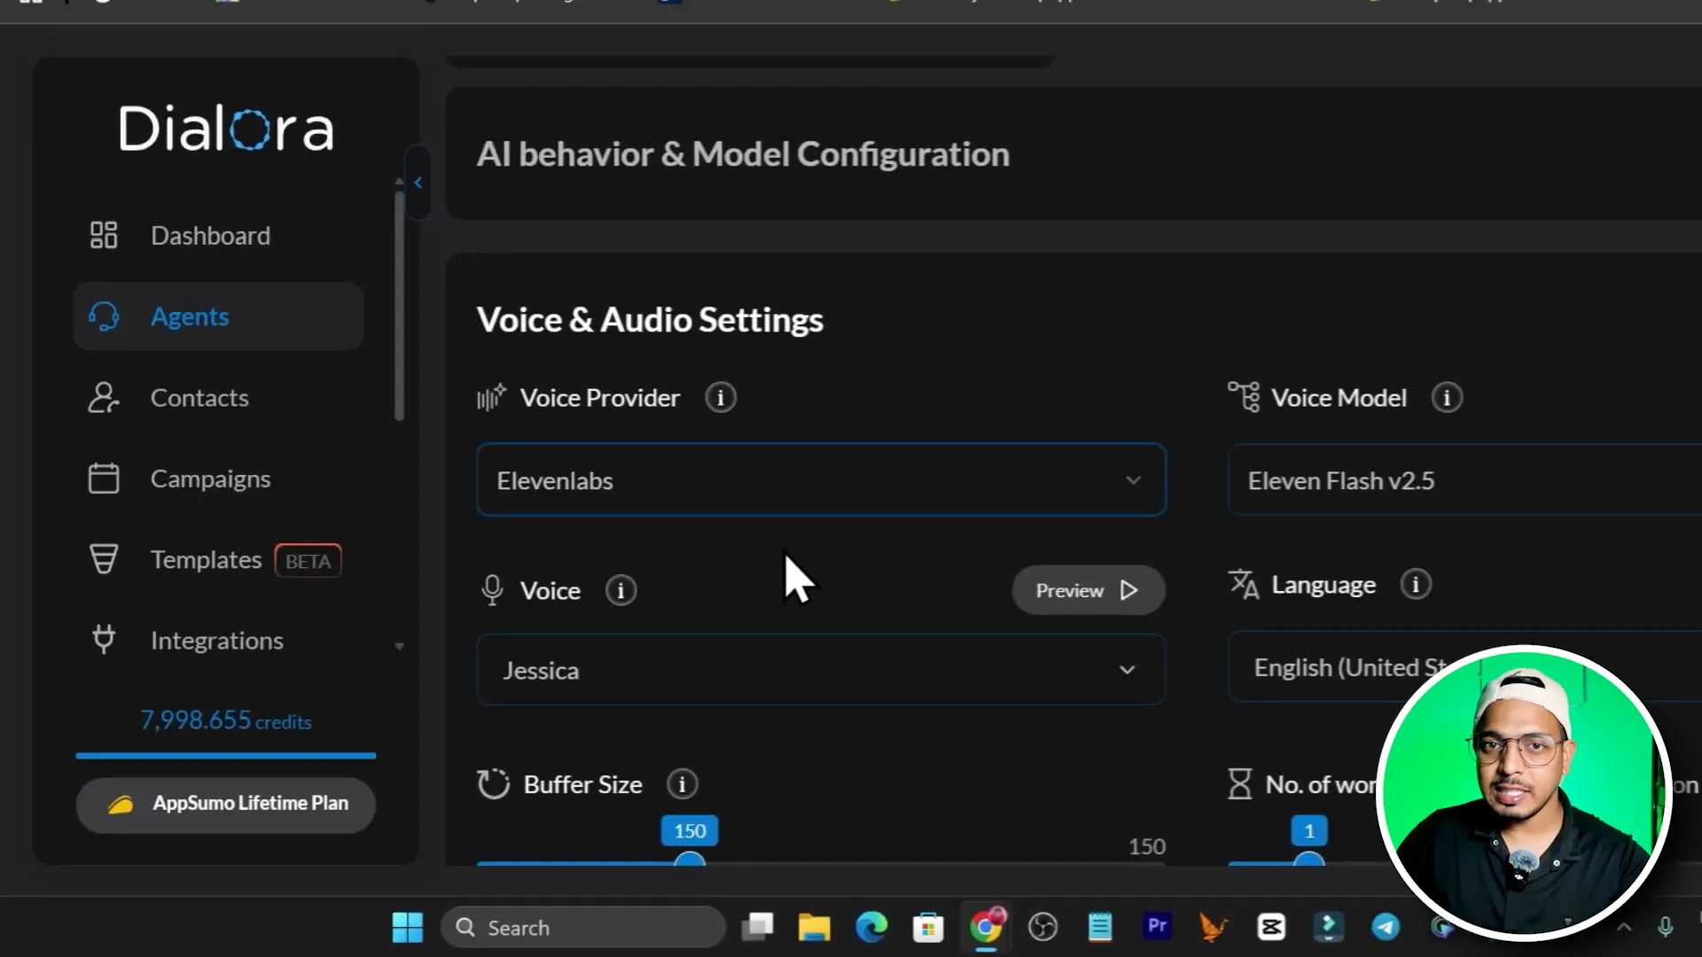Open the Jessica voice dropdown
The width and height of the screenshot is (1702, 957).
[x=821, y=670]
